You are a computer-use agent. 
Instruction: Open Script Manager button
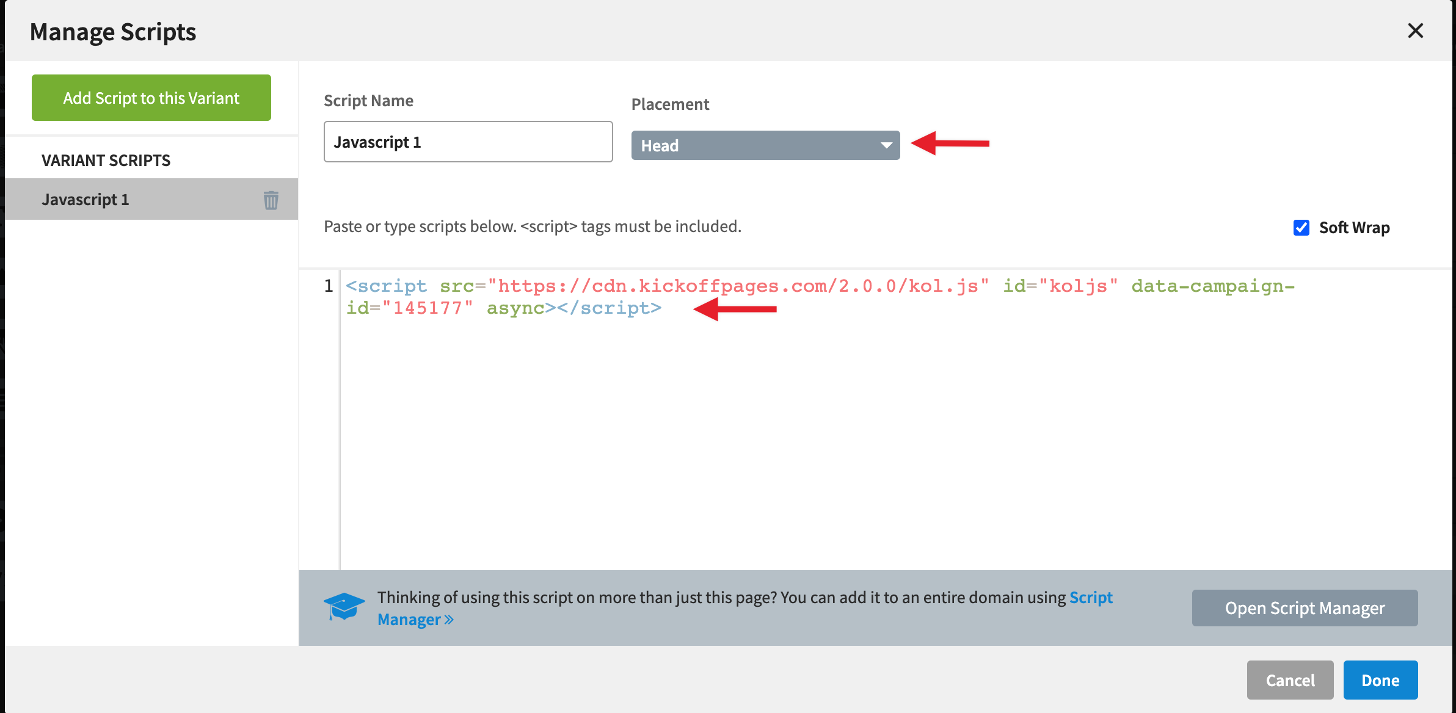click(x=1305, y=608)
